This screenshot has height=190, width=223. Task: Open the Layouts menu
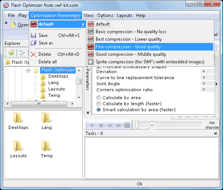[x=124, y=15]
